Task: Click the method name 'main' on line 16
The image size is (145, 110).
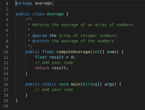Action: pos(76,84)
